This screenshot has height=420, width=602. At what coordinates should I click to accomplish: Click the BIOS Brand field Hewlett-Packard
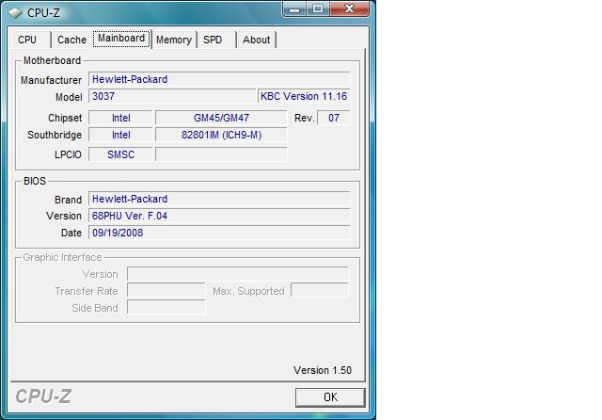[x=219, y=199]
